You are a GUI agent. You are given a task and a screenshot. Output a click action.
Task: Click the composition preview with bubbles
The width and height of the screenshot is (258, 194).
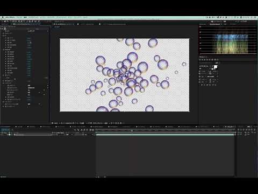pyautogui.click(x=124, y=75)
